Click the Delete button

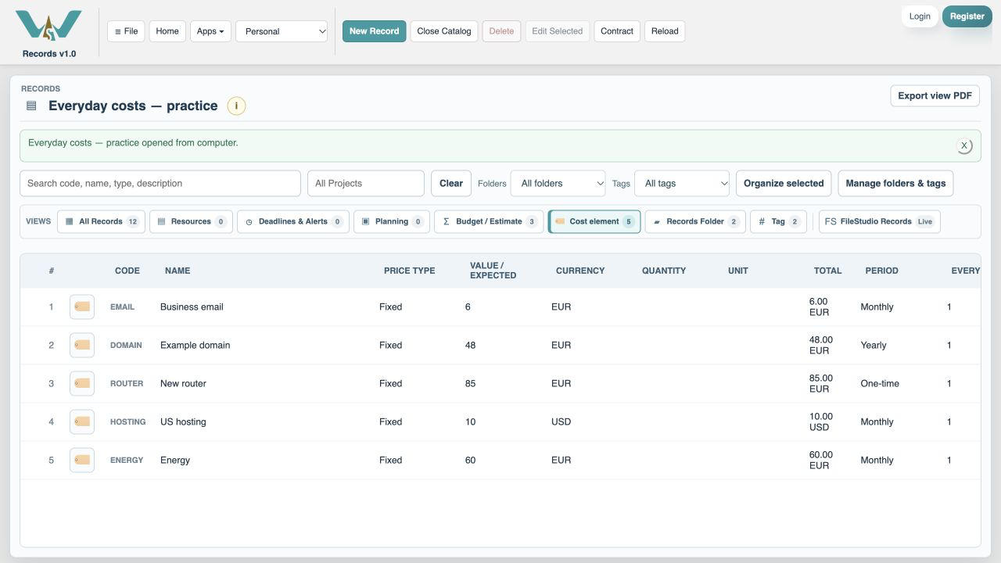point(501,31)
